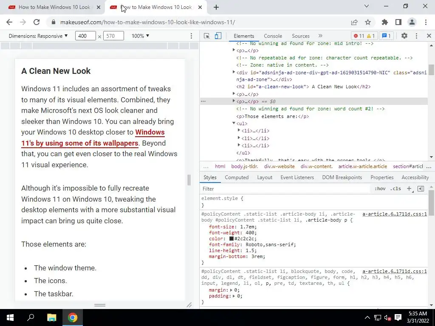Expand the first li node

pyautogui.click(x=239, y=130)
